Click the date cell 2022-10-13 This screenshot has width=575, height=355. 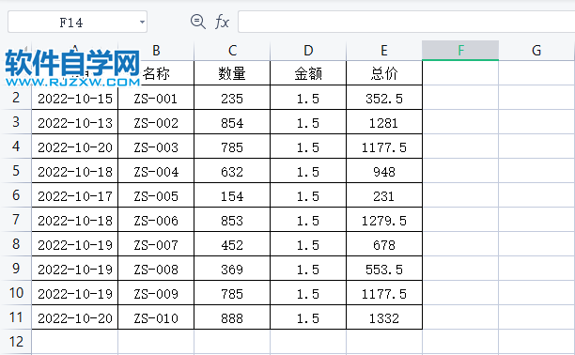pos(75,122)
